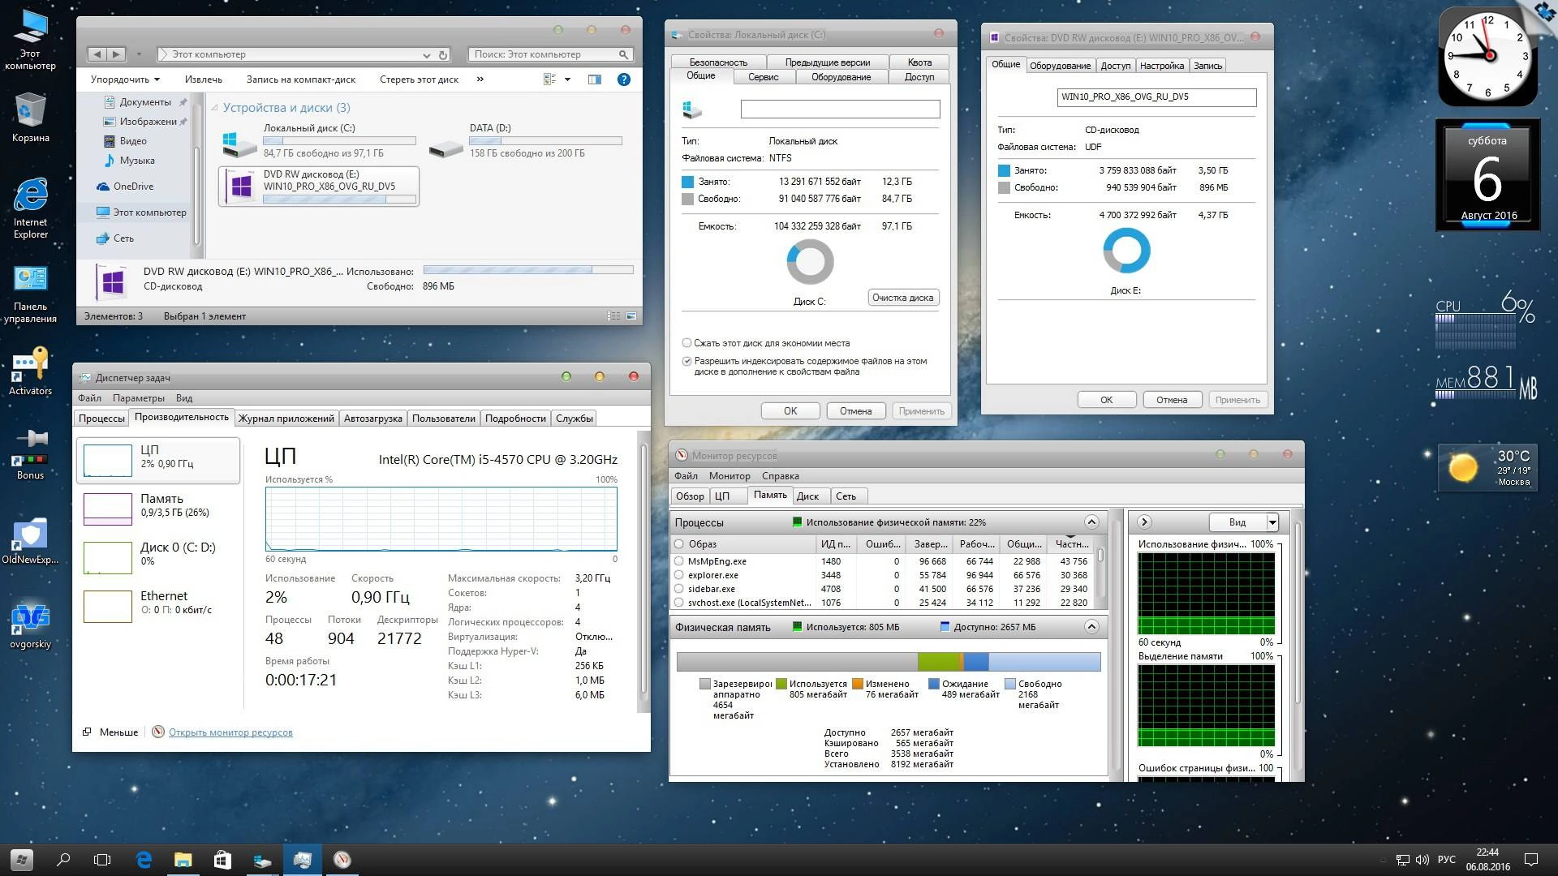Uncheck allow indexing files on disk
Image resolution: width=1558 pixels, height=876 pixels.
(686, 361)
